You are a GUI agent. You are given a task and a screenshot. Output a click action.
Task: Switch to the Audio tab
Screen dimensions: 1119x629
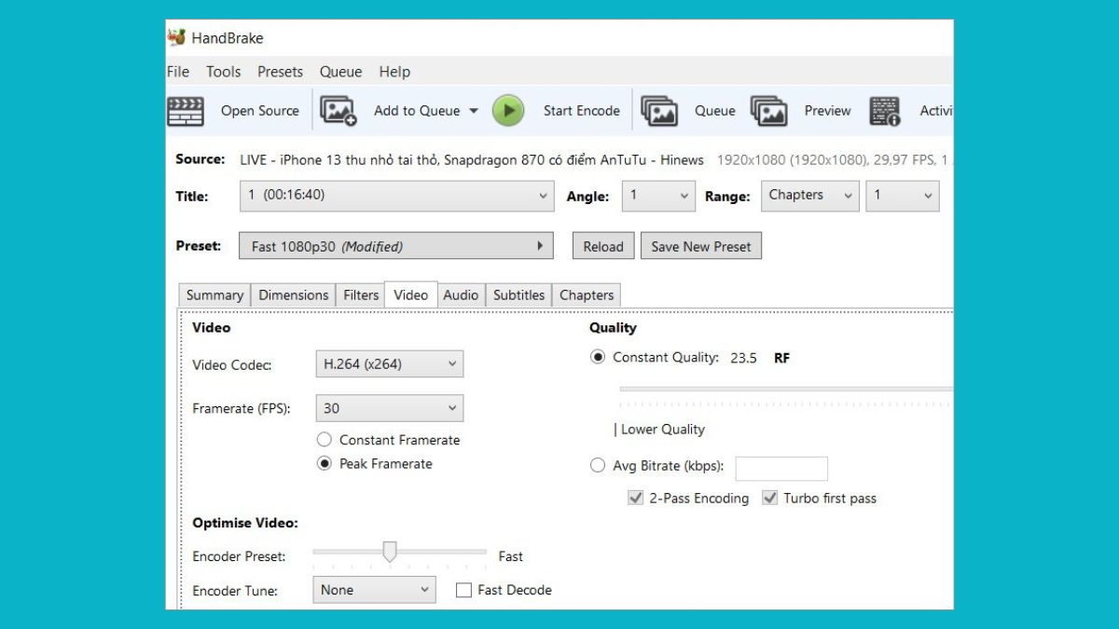(x=461, y=295)
